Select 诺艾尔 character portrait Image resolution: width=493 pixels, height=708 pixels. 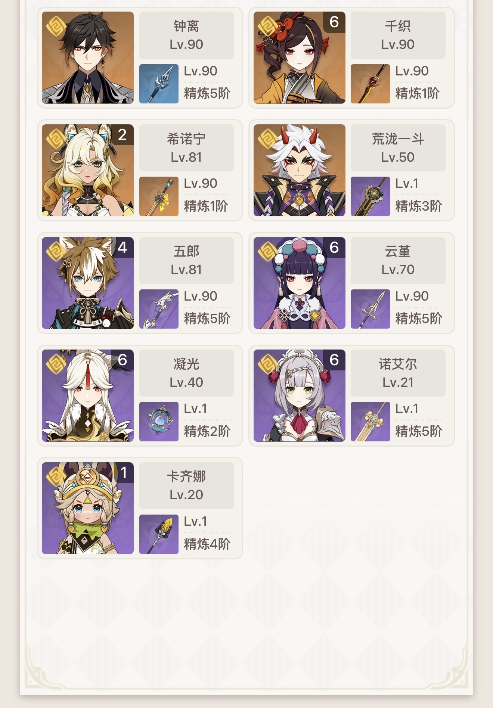pos(300,395)
